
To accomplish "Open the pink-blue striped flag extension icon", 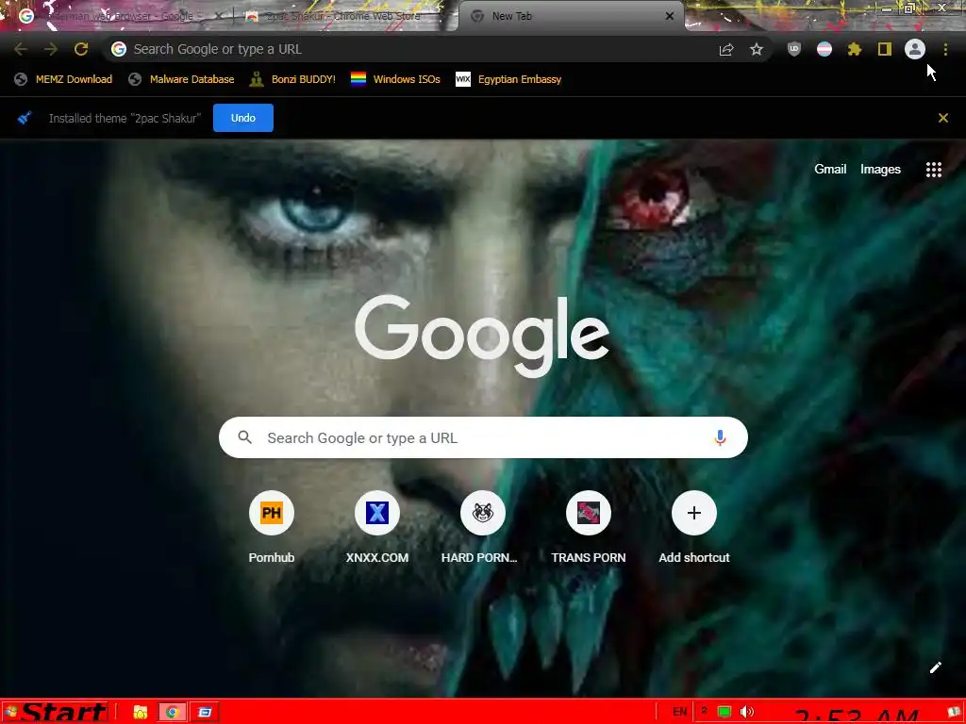I will click(824, 49).
